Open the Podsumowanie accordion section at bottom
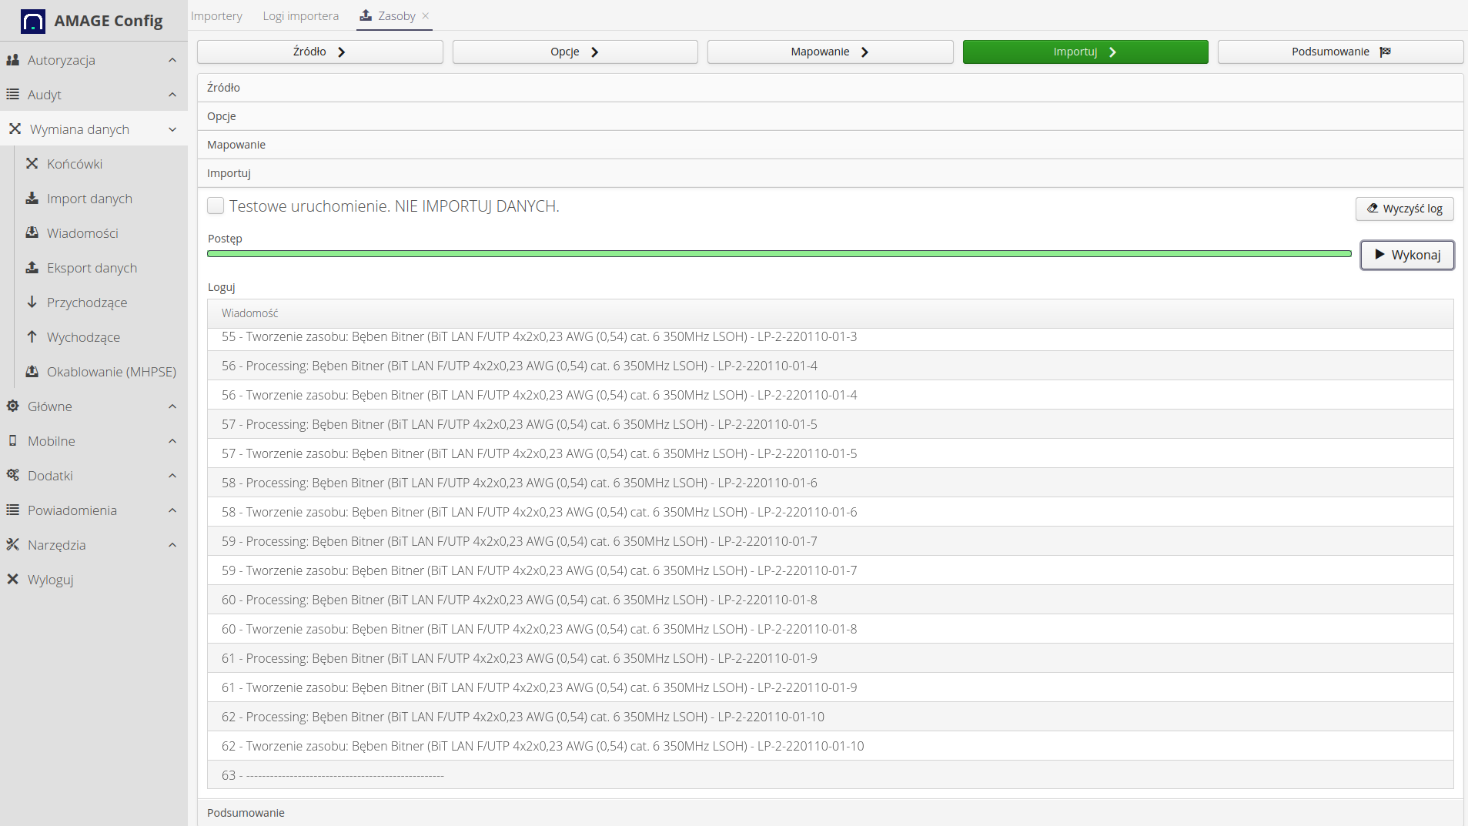1468x826 pixels. [x=246, y=812]
